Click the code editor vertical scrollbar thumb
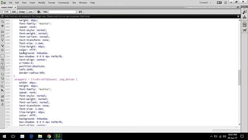 pos(239,77)
